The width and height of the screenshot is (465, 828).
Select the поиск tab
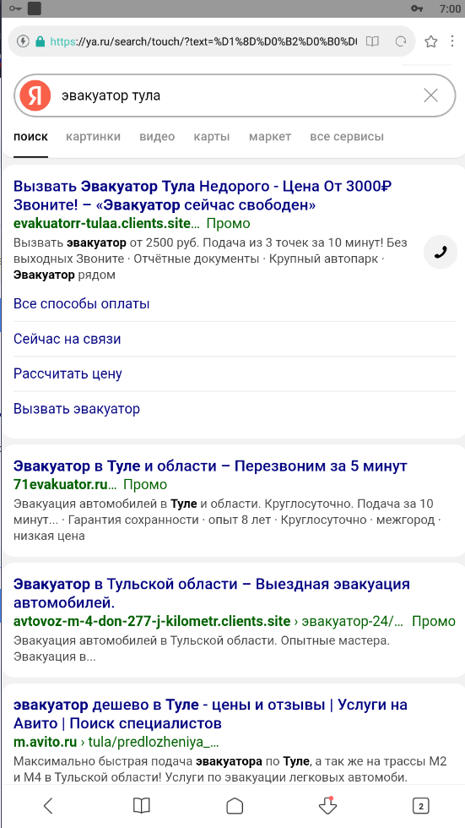pos(30,137)
